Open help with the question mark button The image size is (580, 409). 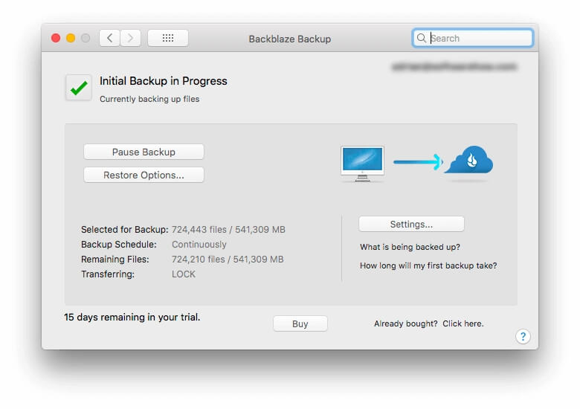tap(523, 337)
